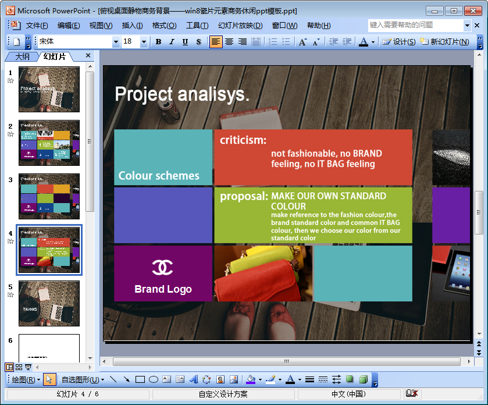Switch to slide sorter view
The image size is (488, 405).
point(19,367)
